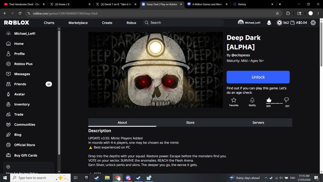The width and height of the screenshot is (323, 182).
Task: Click the Inventory icon in sidebar
Action: pyautogui.click(x=9, y=104)
